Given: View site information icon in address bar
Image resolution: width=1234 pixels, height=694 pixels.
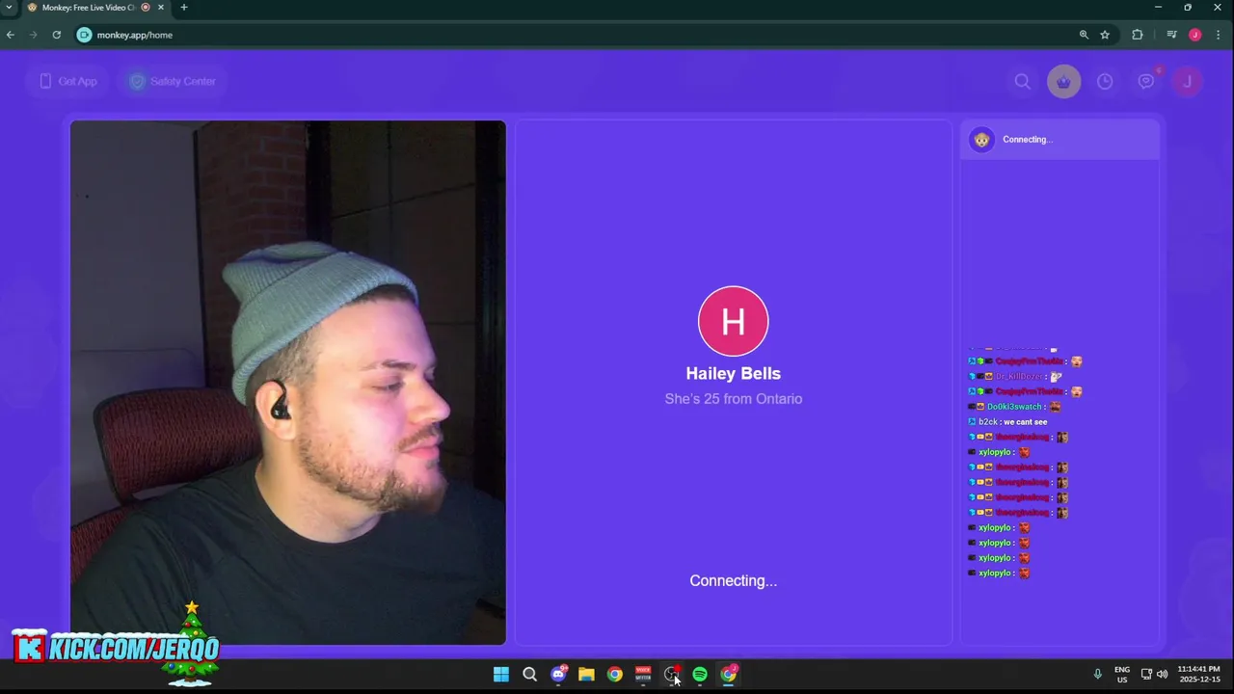Looking at the screenshot, I should 84,35.
